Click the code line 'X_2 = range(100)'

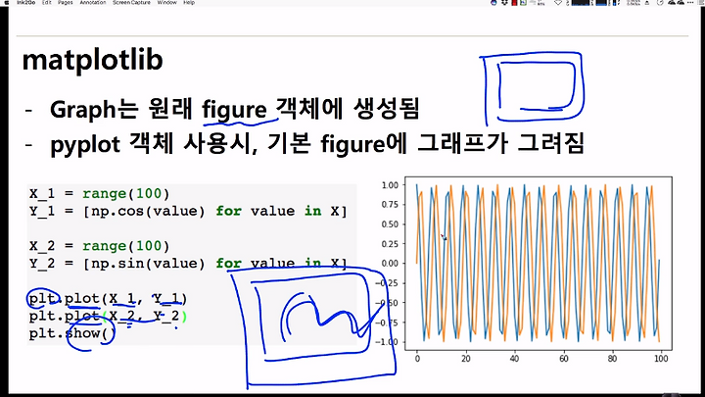(x=99, y=246)
